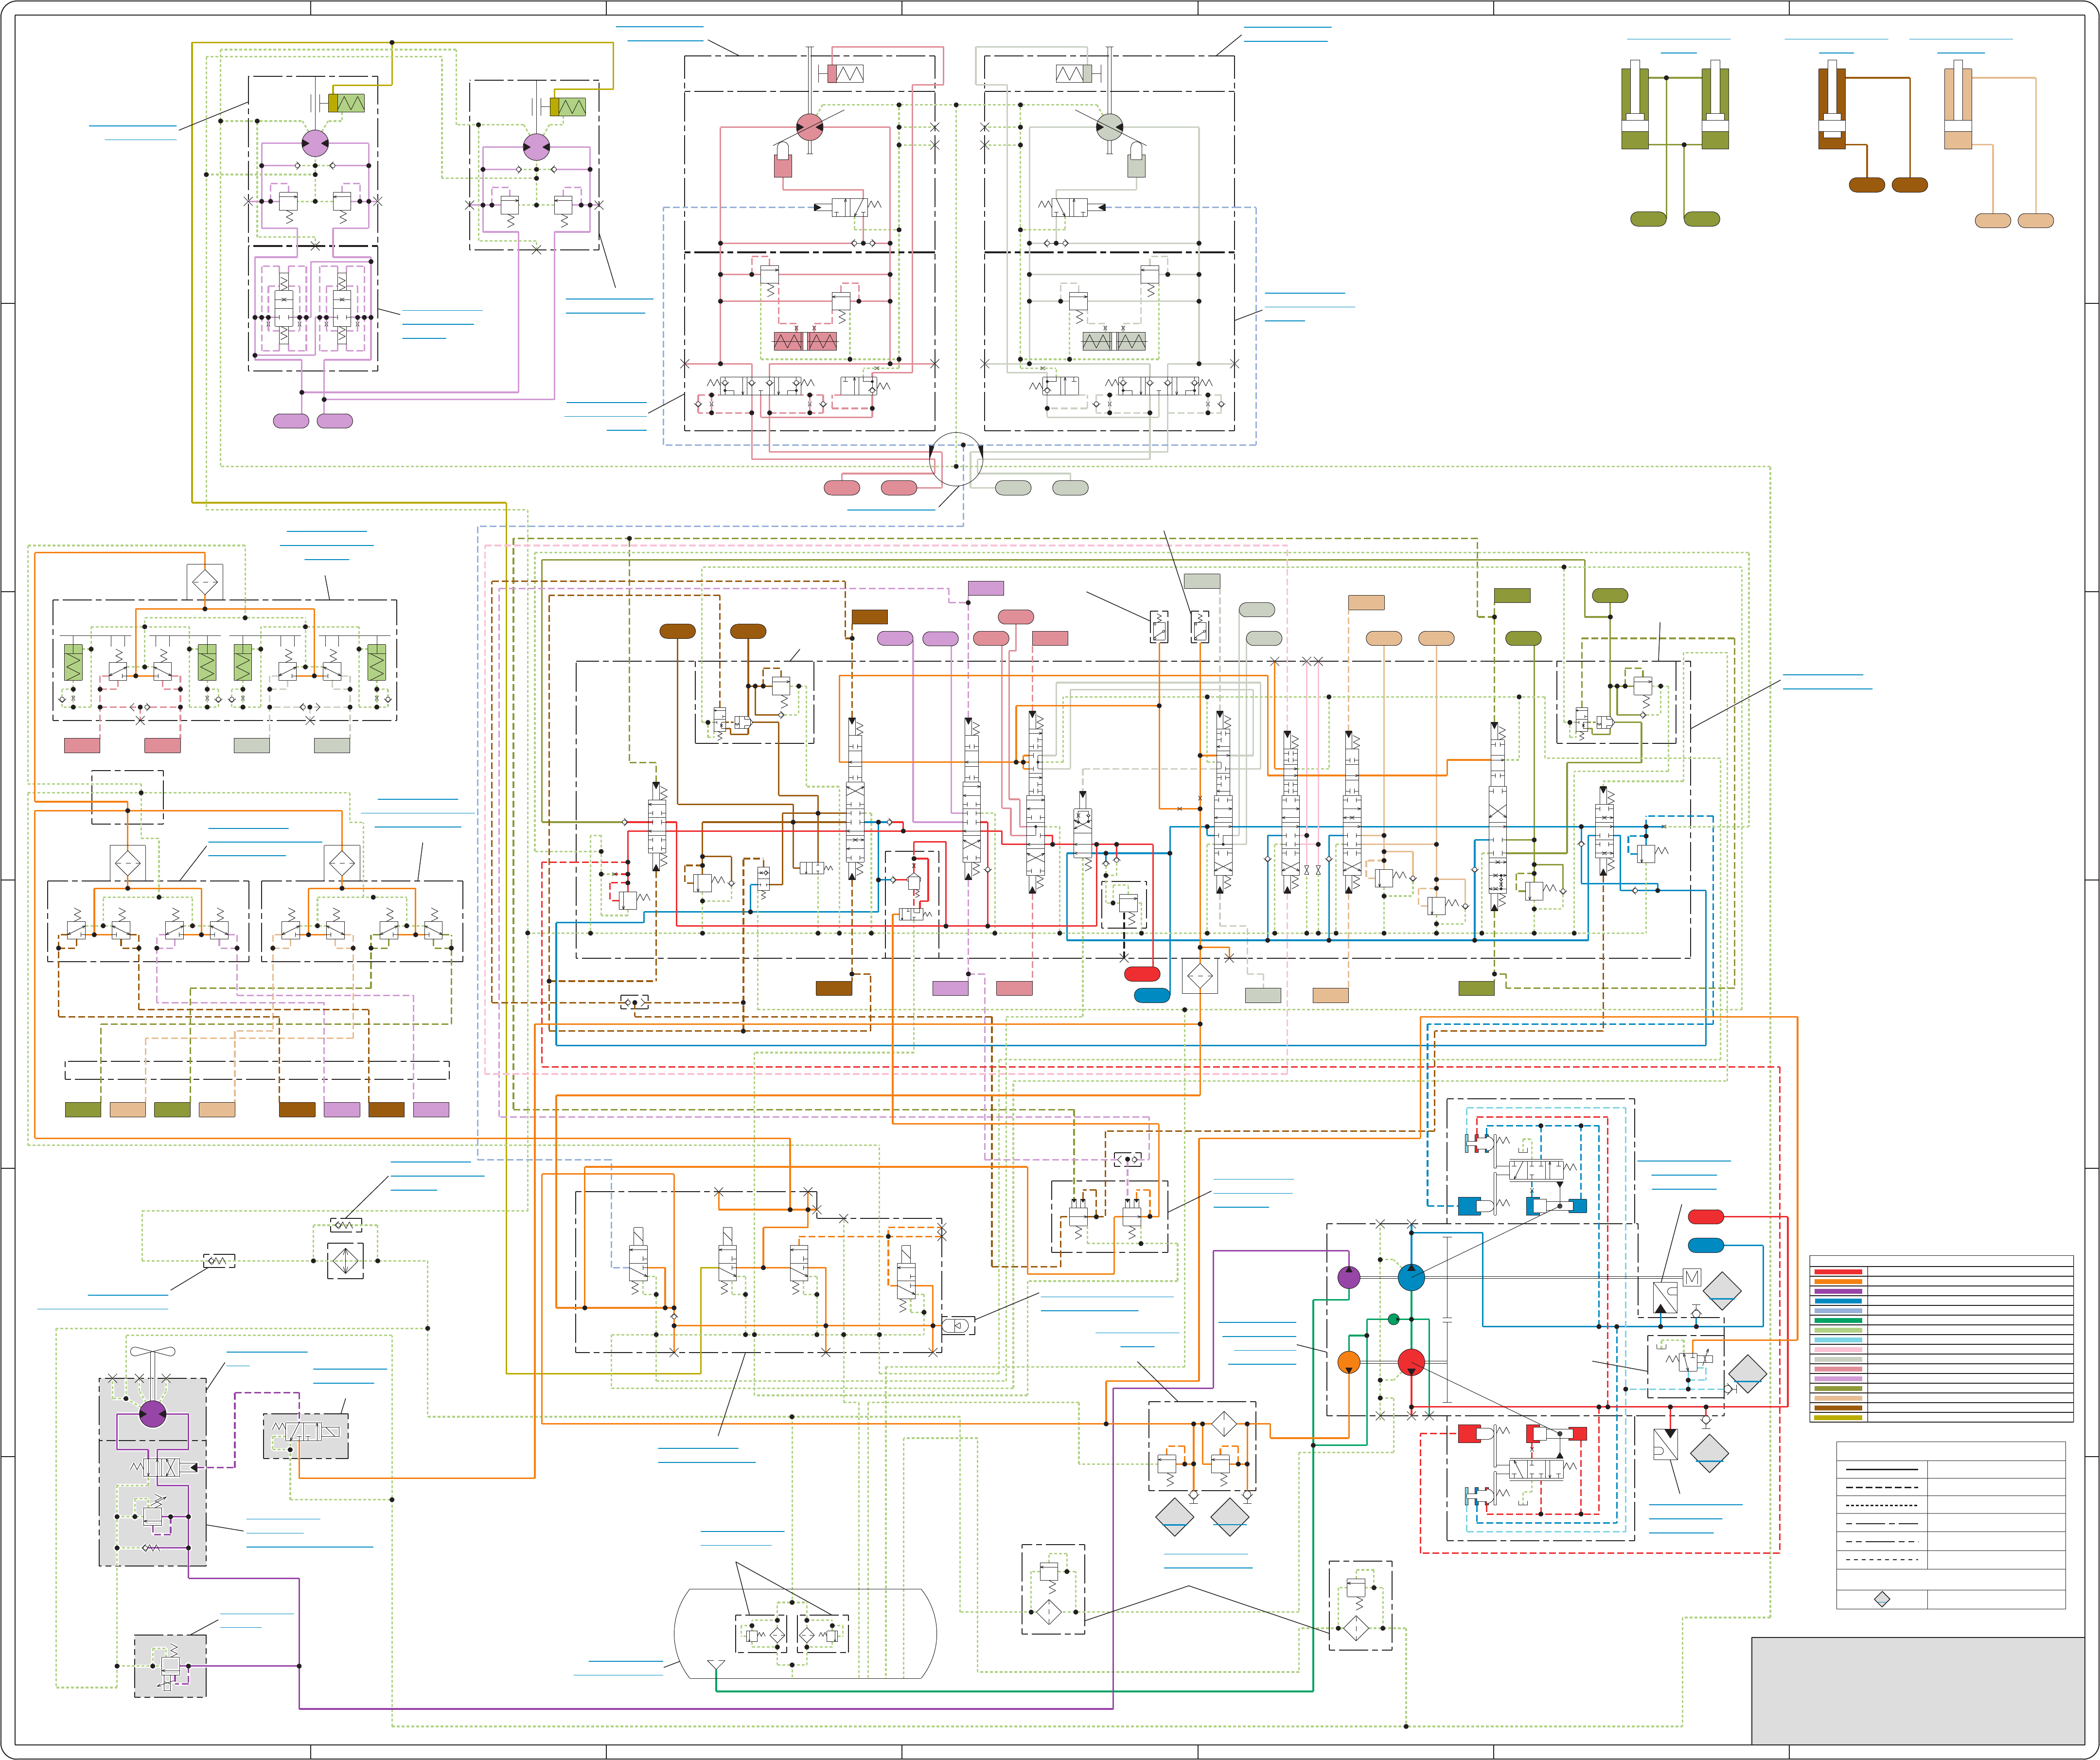Click the gray title block panel
This screenshot has height=1760, width=2100.
click(1918, 1690)
